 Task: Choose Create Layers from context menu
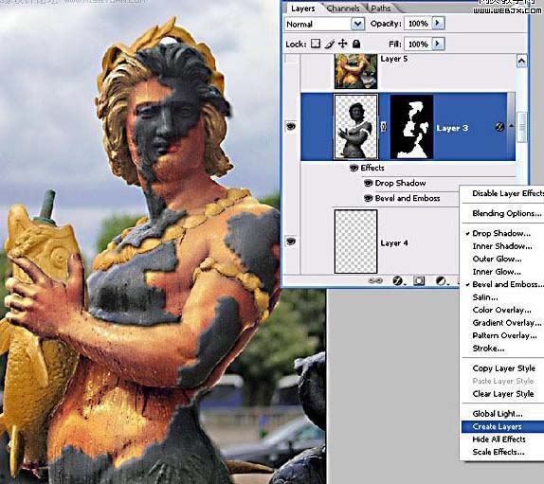click(x=497, y=426)
